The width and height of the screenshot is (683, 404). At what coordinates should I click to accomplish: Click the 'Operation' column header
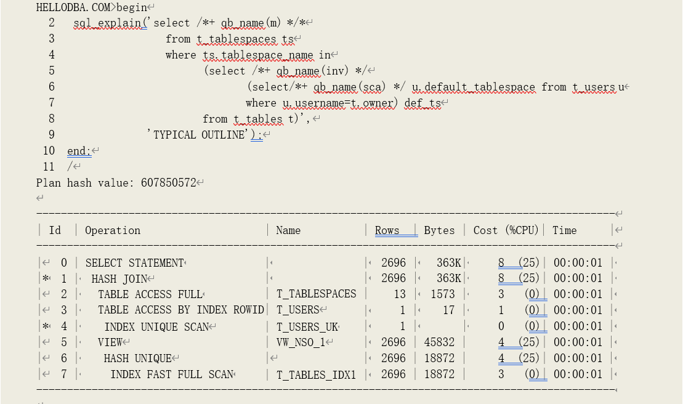(x=112, y=231)
